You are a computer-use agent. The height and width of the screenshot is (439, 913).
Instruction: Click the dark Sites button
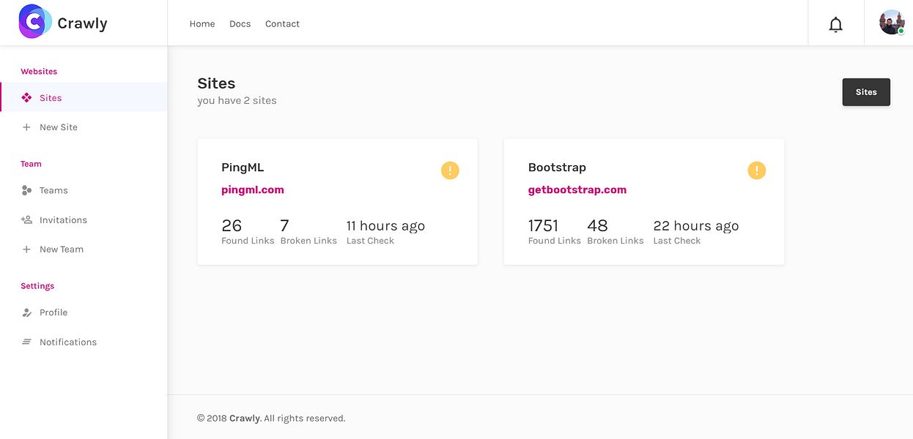tap(866, 92)
